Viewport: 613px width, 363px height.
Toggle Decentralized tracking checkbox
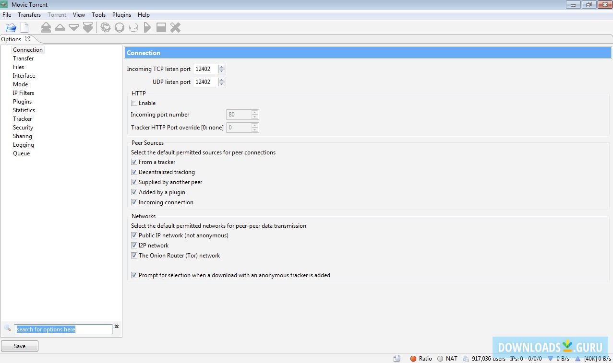(x=134, y=172)
